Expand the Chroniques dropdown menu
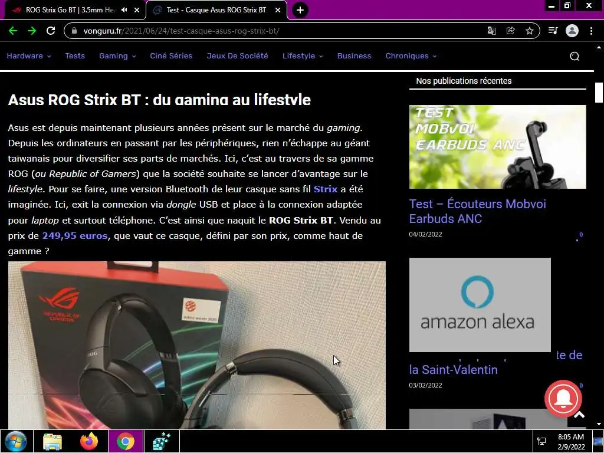 pos(411,56)
